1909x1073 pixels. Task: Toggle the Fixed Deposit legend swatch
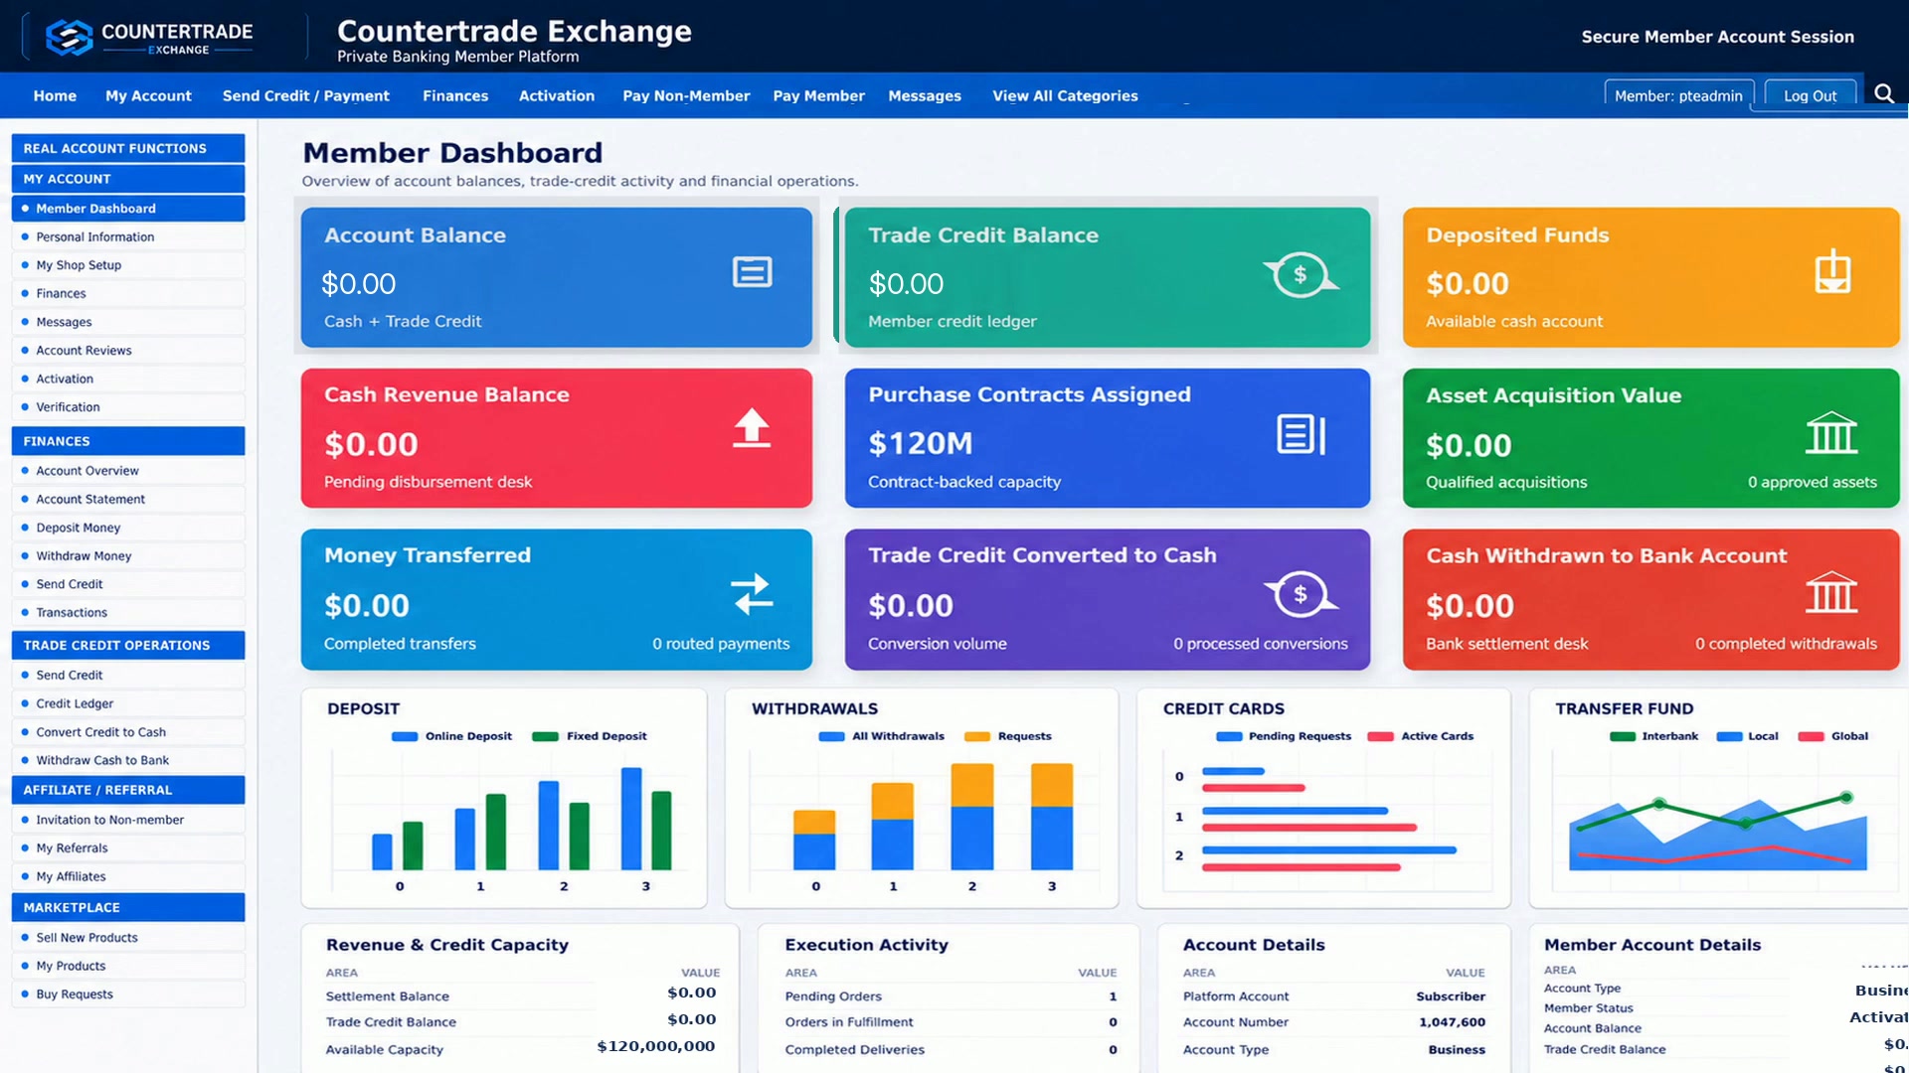coord(545,736)
